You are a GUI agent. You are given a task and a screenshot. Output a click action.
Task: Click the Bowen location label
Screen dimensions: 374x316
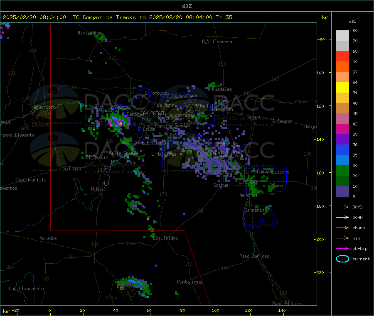point(276,186)
